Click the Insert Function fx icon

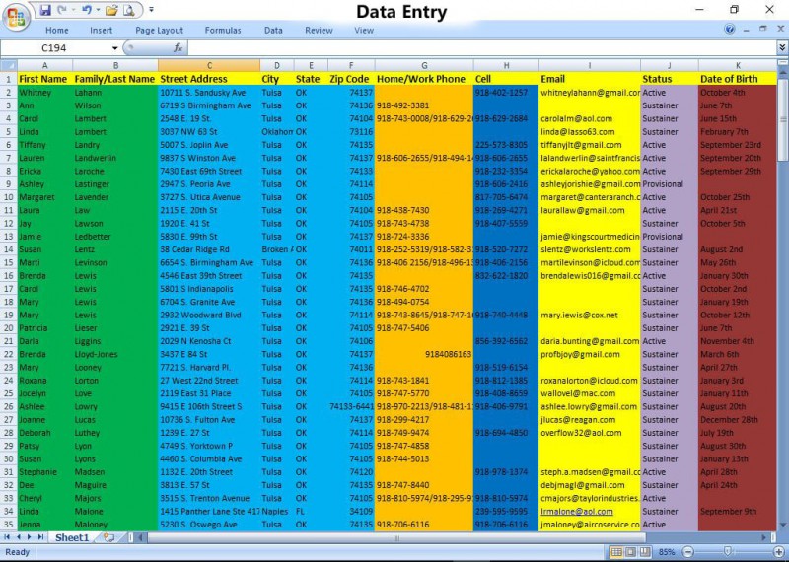coord(179,47)
